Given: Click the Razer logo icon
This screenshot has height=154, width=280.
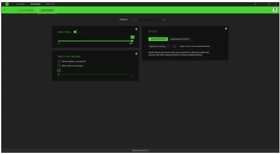Looking at the screenshot, I should [x=7, y=4].
